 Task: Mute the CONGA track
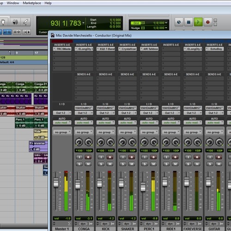pyautogui.click(x=88, y=164)
